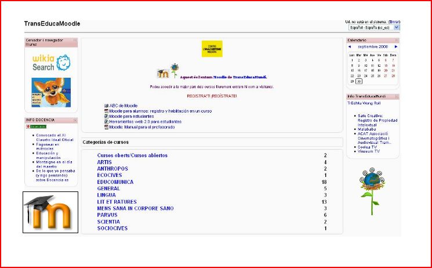Open the septiembre 2008 calendar month link
Screen dimensions: 432x268
[372, 46]
